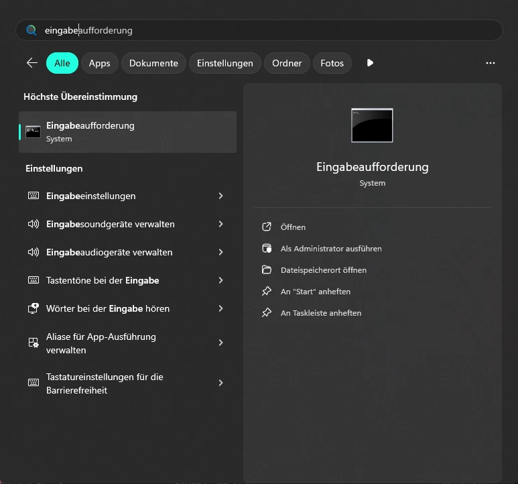Click the command prompt icon in the top match

pos(33,132)
